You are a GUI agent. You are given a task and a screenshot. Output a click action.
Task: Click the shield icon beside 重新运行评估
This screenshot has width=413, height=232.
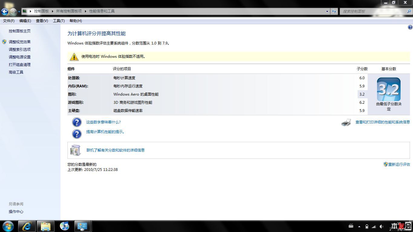[385, 164]
